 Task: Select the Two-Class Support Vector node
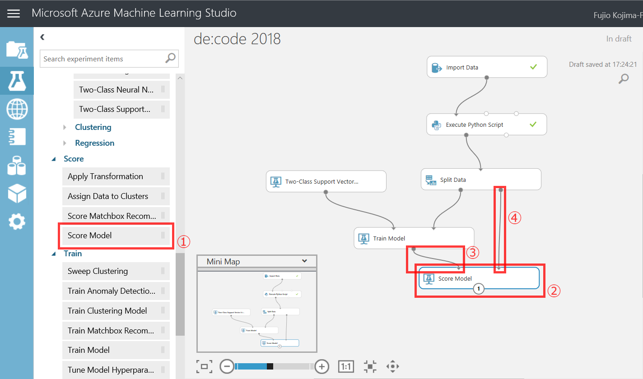point(326,181)
